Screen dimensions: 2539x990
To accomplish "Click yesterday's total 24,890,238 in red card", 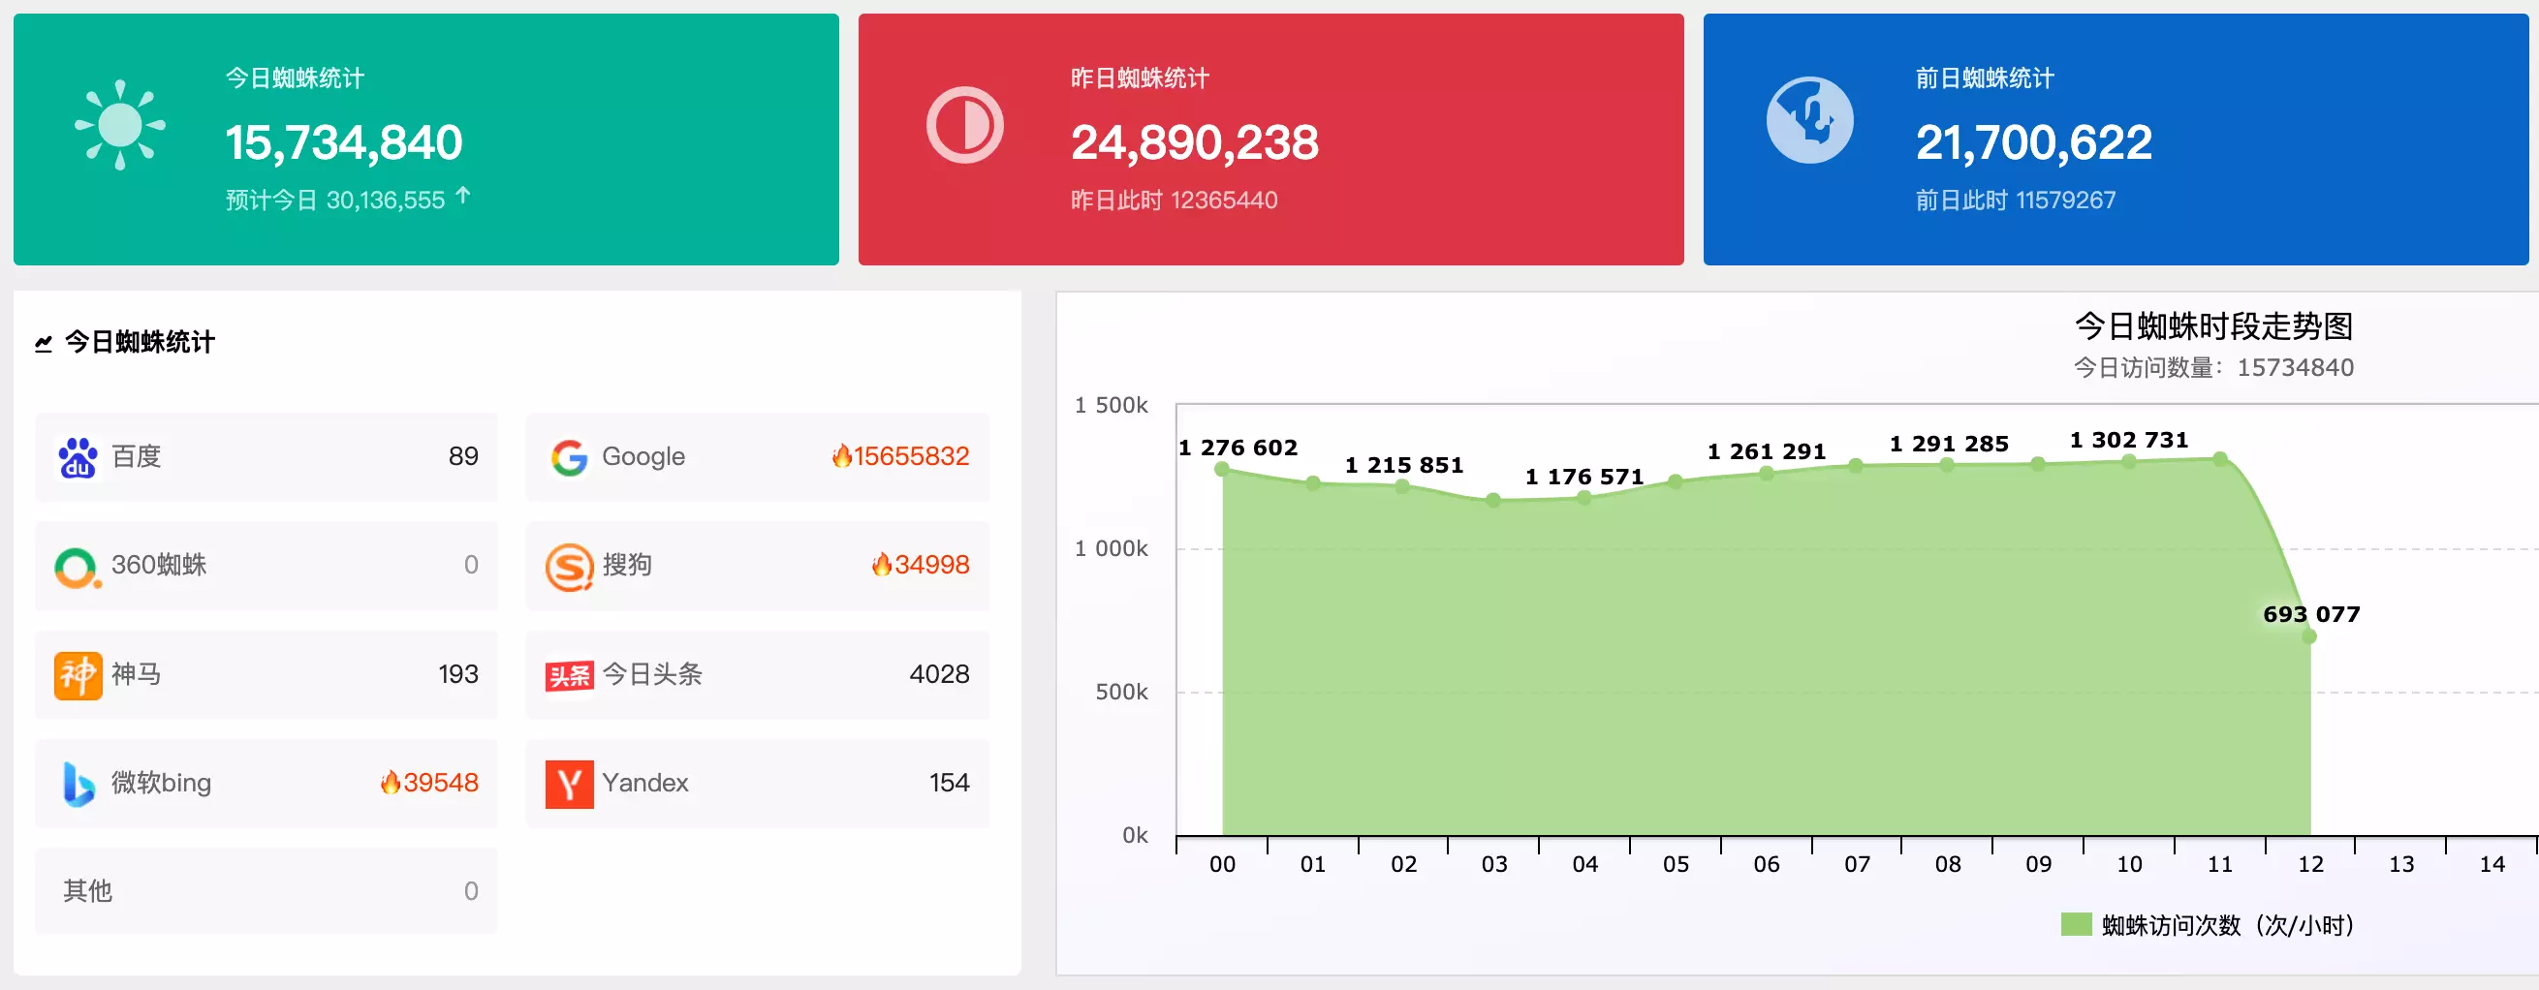I will (1194, 141).
